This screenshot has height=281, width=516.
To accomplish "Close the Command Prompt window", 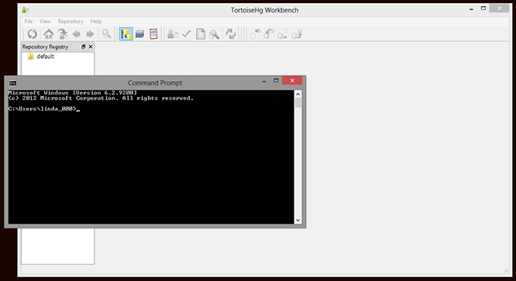I will tap(292, 81).
